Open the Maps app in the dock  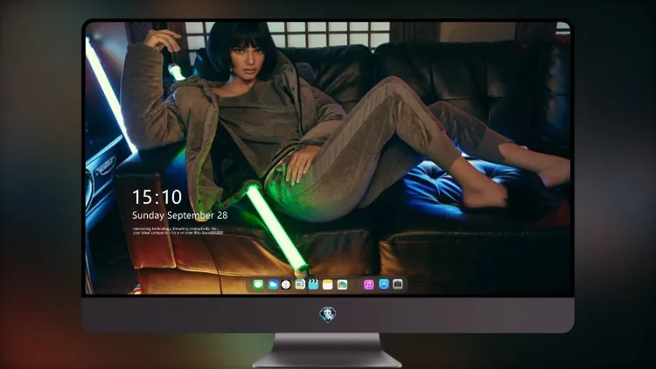pos(299,284)
